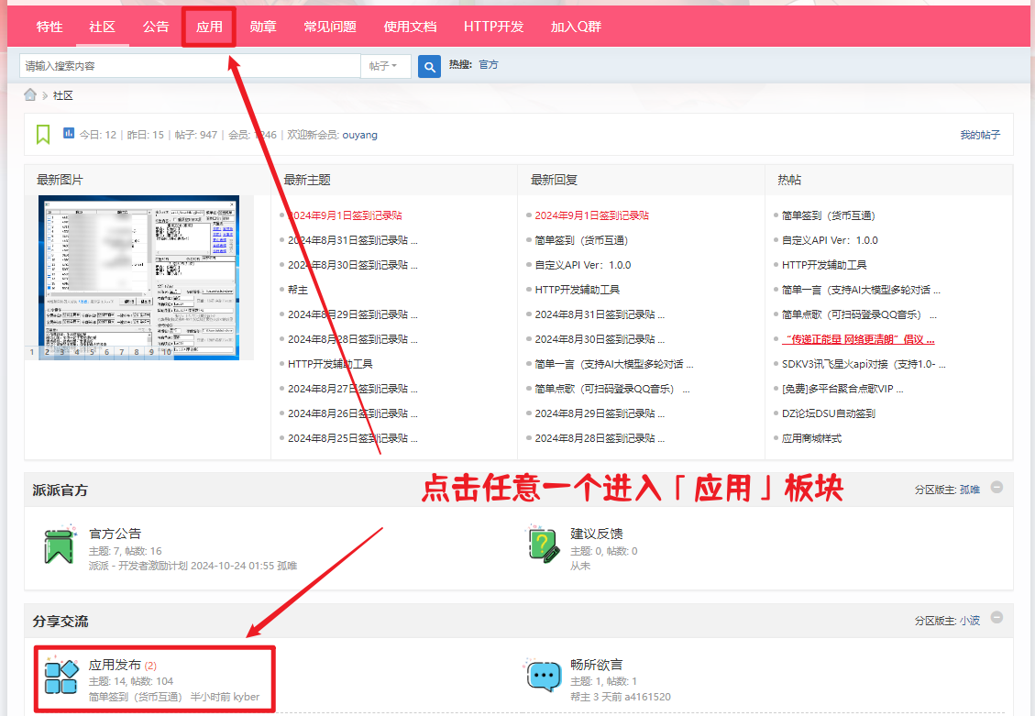Open the 畅所欲言 forum title
The height and width of the screenshot is (716, 1035).
597,665
